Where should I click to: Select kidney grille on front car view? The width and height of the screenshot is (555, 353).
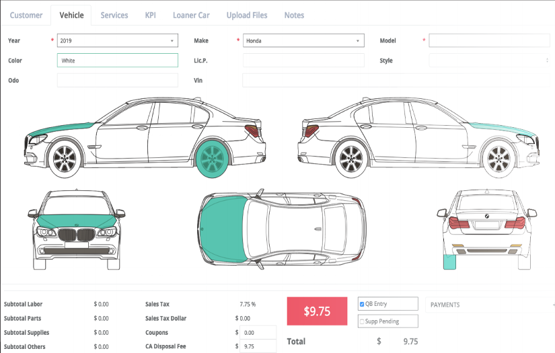click(77, 235)
